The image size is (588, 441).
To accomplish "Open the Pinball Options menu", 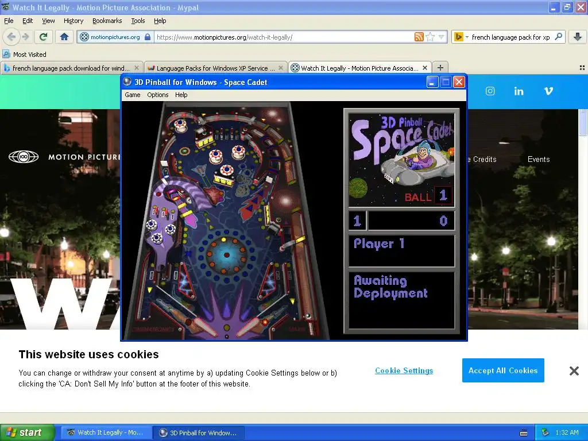I will [157, 95].
